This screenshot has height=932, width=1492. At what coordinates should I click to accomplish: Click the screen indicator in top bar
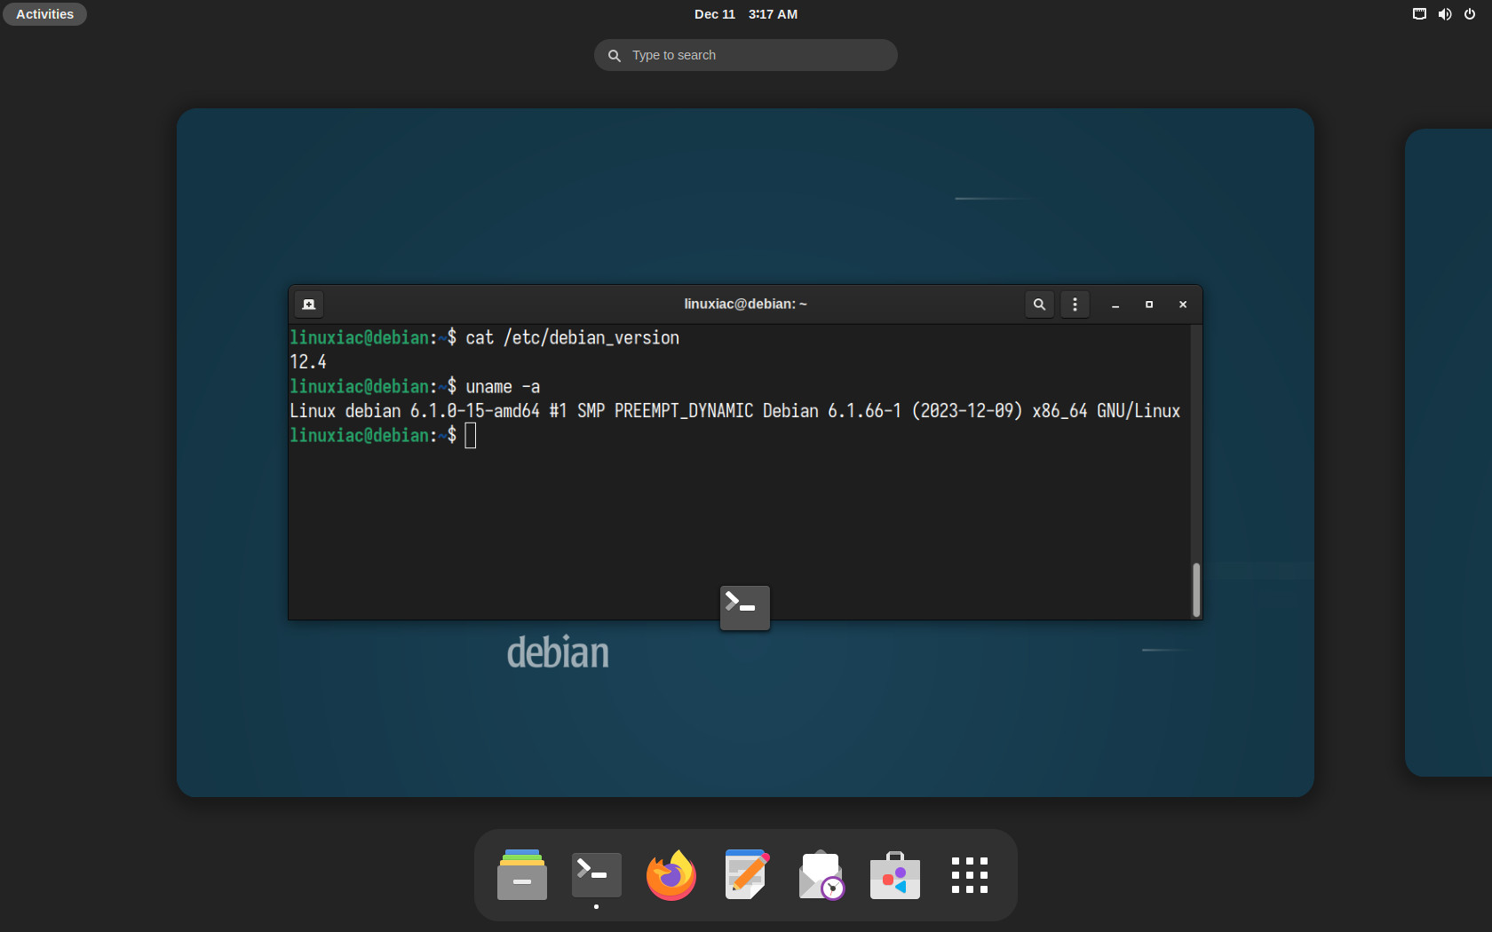[x=1419, y=14]
